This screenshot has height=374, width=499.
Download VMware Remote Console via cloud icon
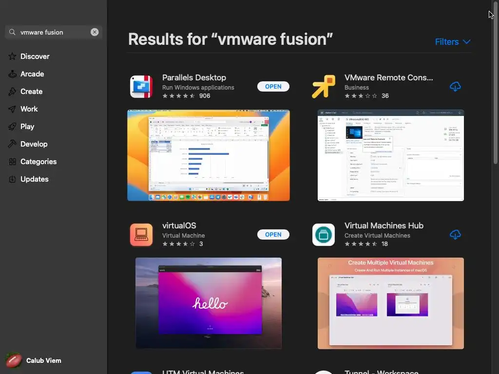tap(455, 87)
